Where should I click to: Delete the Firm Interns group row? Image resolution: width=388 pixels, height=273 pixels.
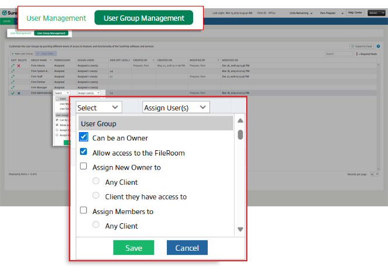coord(19,65)
